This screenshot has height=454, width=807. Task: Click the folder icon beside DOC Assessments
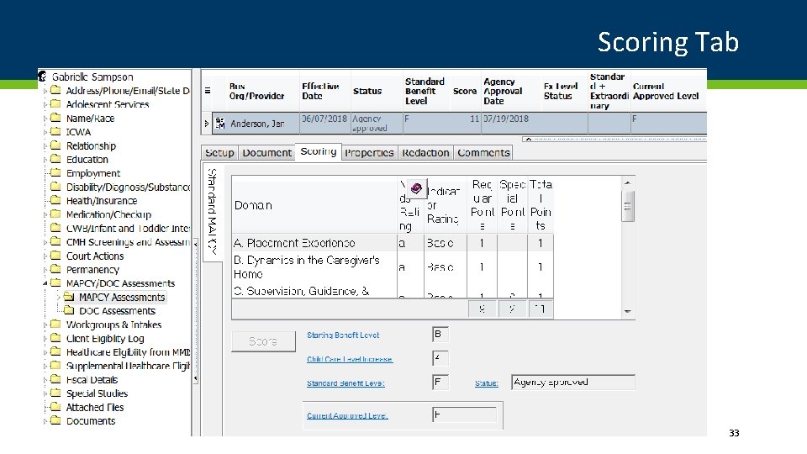[x=68, y=310]
